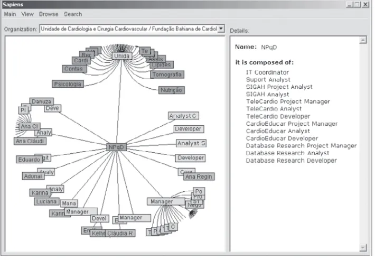Minimize the Sapiens window
375x260 pixels.
pos(350,5)
